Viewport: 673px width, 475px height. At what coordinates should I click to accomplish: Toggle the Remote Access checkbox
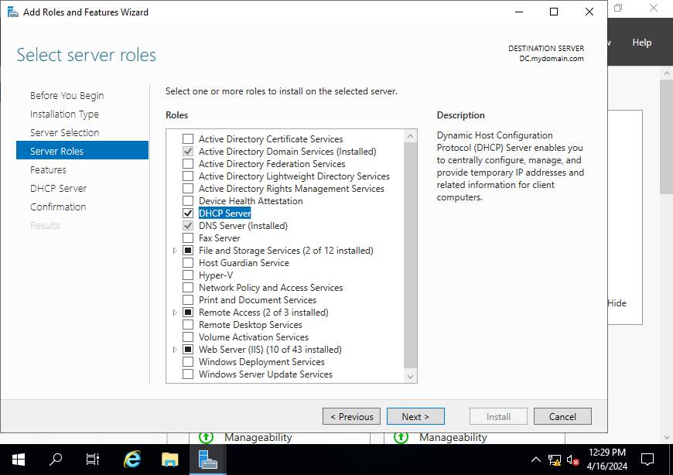pyautogui.click(x=188, y=313)
